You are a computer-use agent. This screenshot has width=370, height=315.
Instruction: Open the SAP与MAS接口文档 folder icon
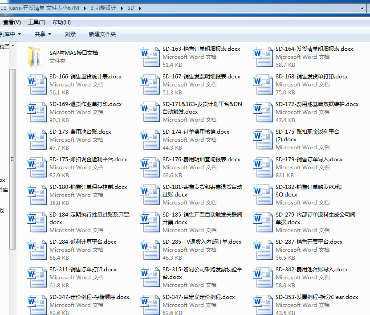36,57
